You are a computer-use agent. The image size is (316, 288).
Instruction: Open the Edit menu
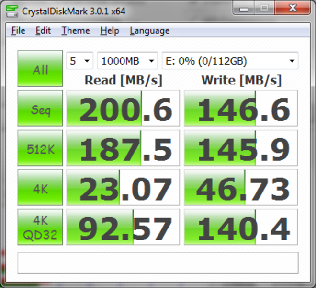(x=43, y=31)
